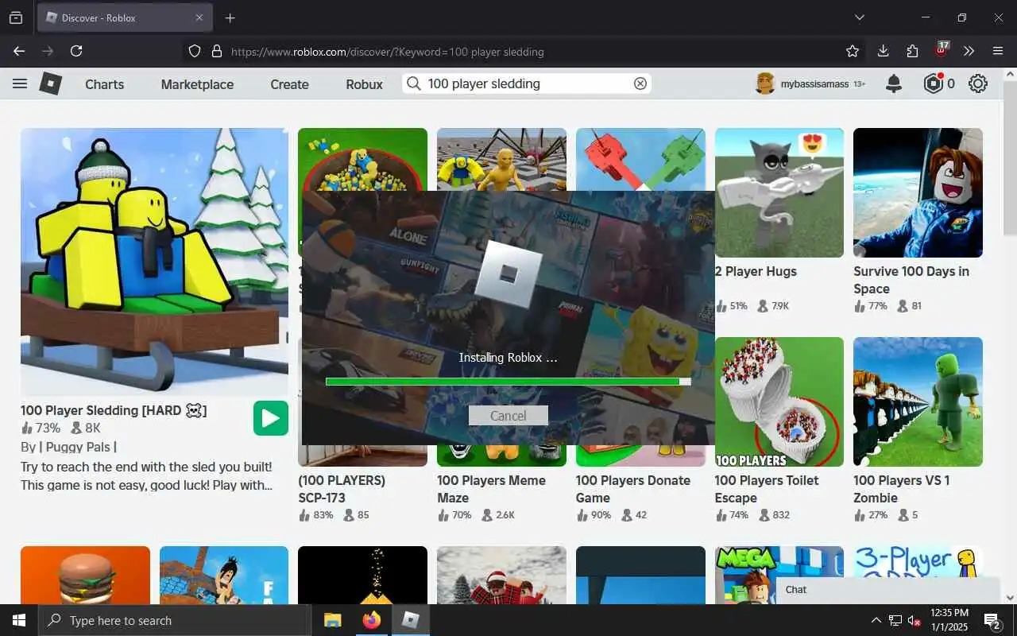This screenshot has height=636, width=1017.
Task: Open the Robux balance icon
Action: coord(934,83)
